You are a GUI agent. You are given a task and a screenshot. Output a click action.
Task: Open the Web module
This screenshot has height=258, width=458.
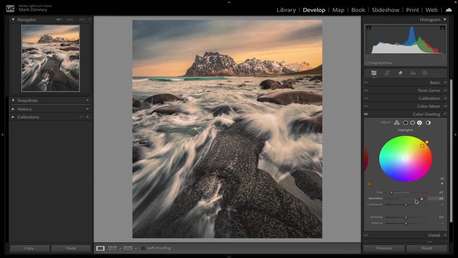(x=432, y=10)
